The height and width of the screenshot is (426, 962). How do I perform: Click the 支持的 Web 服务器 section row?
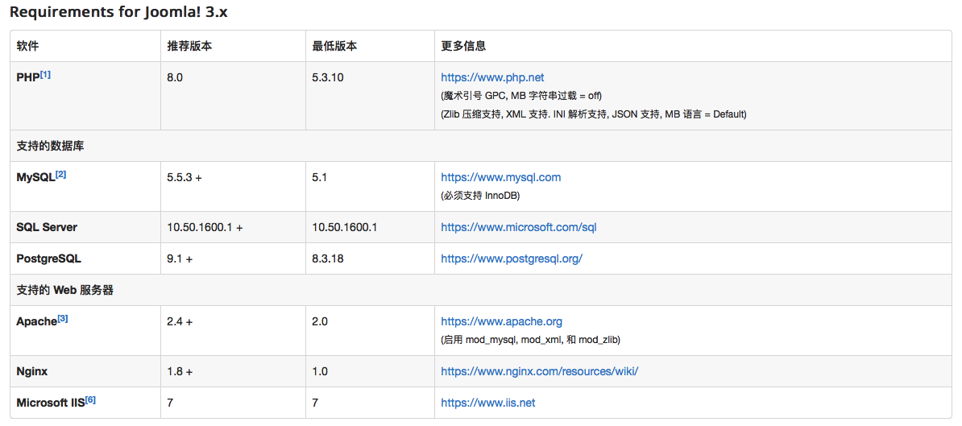coord(480,291)
